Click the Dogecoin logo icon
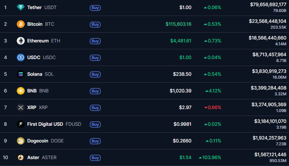 pos(21,141)
